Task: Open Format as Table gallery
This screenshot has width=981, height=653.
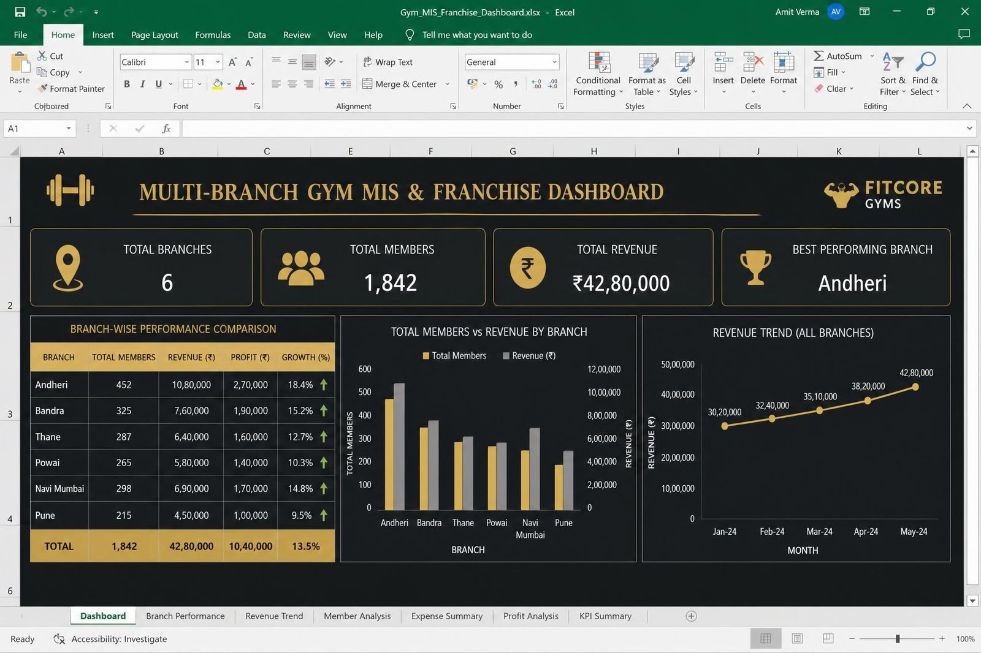Action: coord(647,74)
